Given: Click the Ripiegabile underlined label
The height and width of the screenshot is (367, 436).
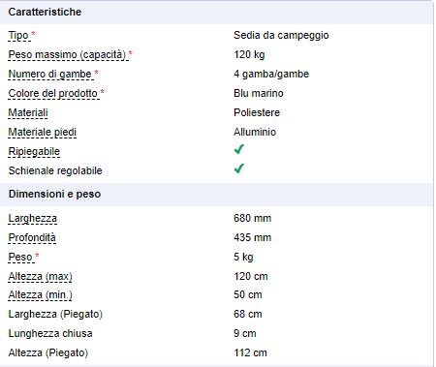Looking at the screenshot, I should [x=34, y=151].
